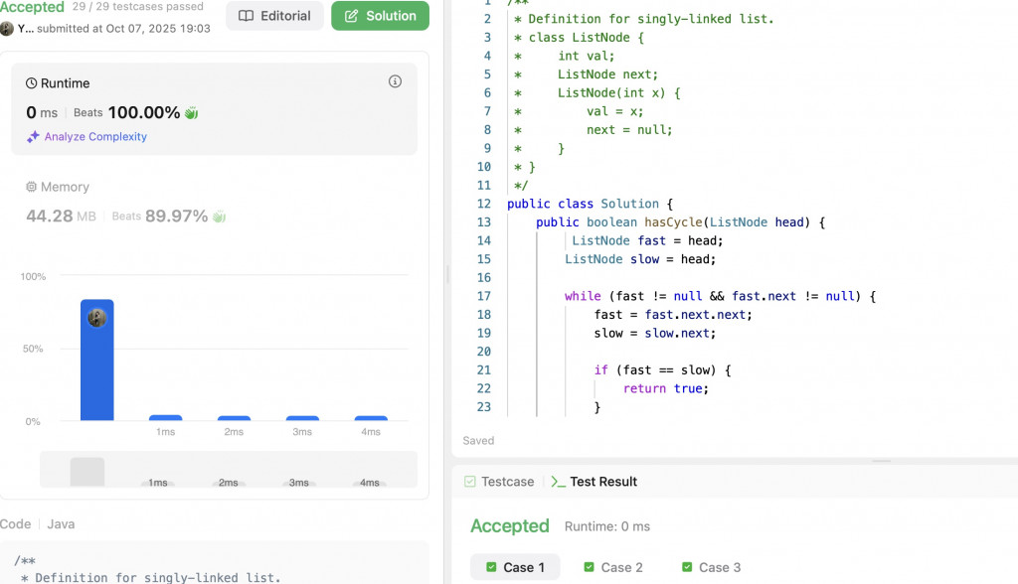Screen dimensions: 1018x584
Task: Click the green Solution button
Action: 380,16
